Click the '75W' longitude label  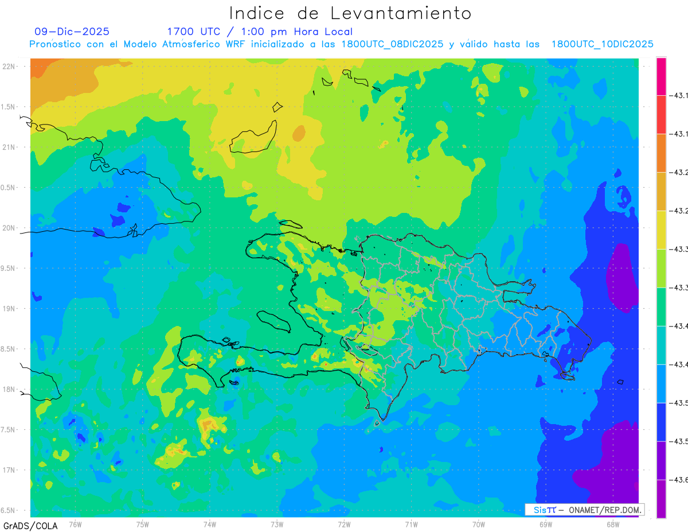[142, 524]
